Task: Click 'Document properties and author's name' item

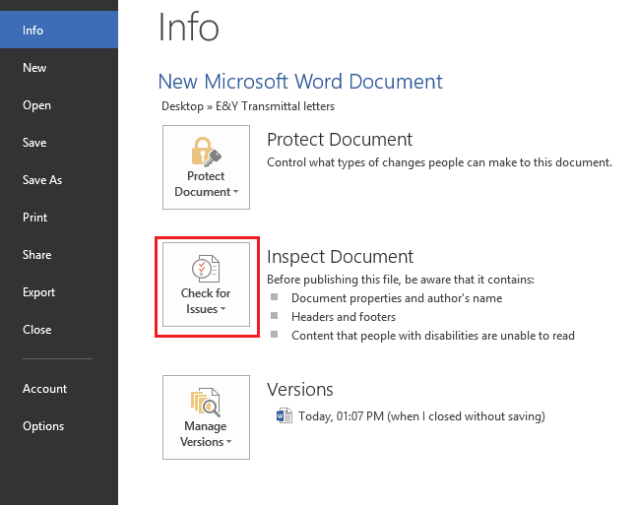Action: coord(397,298)
